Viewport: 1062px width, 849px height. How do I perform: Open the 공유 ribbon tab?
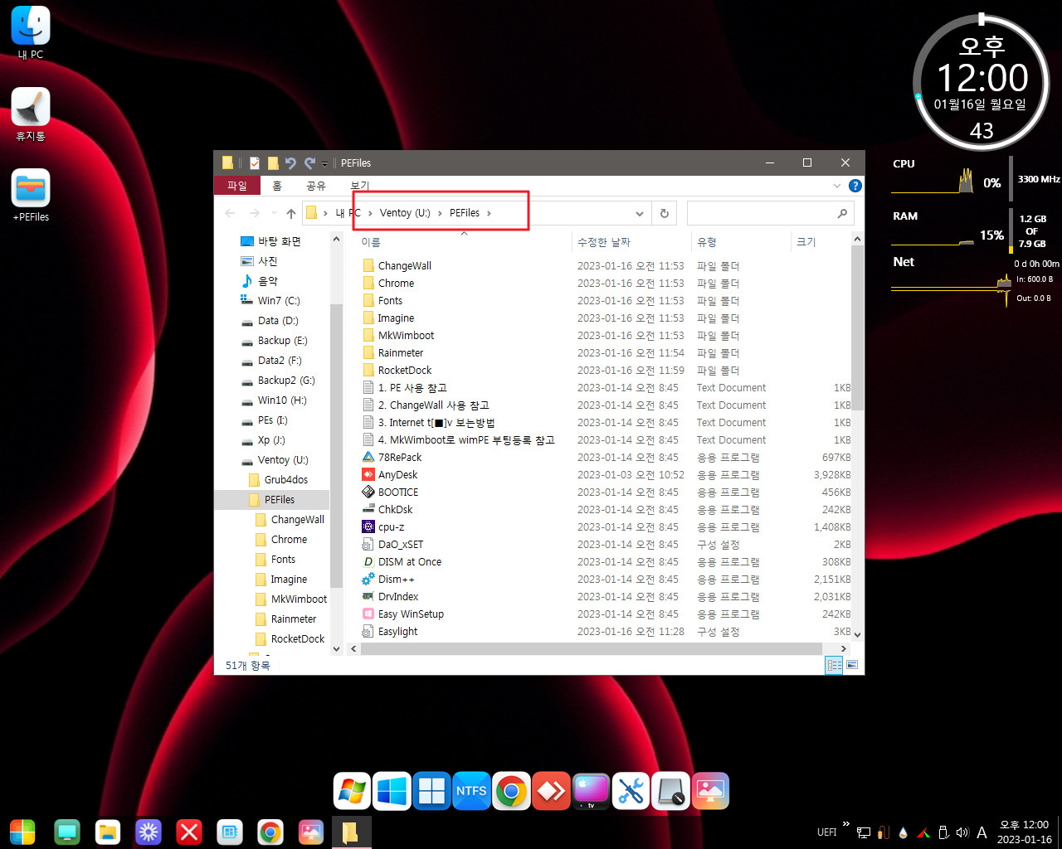point(316,186)
